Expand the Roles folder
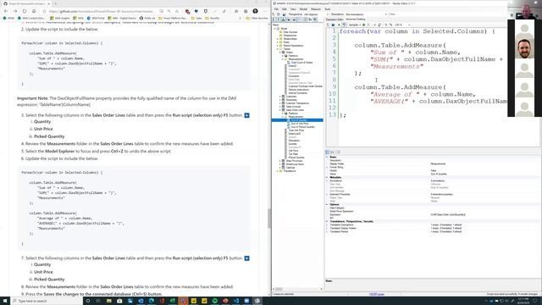 pyautogui.click(x=278, y=42)
